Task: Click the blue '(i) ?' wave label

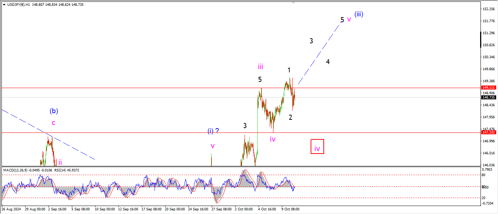Action: tap(213, 131)
